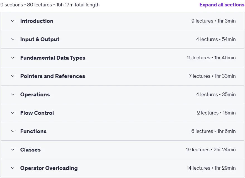Viewport: 245px width, 178px height.
Task: Open the Flow Control heading
Action: pyautogui.click(x=37, y=113)
